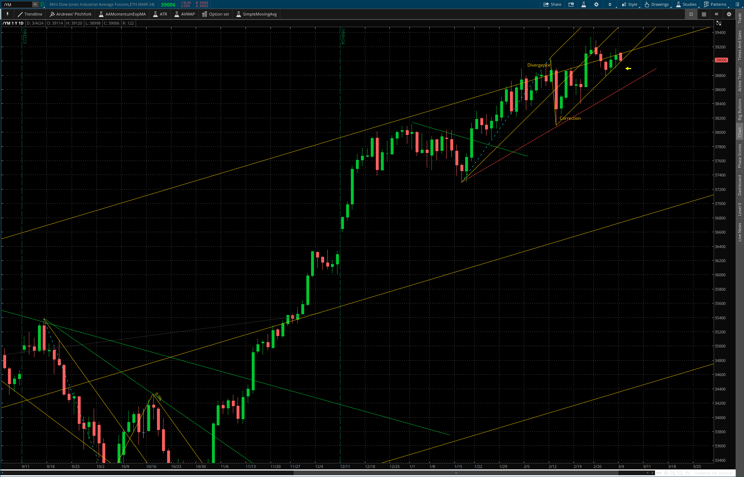Add the AAMomentumExpMA study
Screen dimensions: 744x477
pyautogui.click(x=122, y=14)
